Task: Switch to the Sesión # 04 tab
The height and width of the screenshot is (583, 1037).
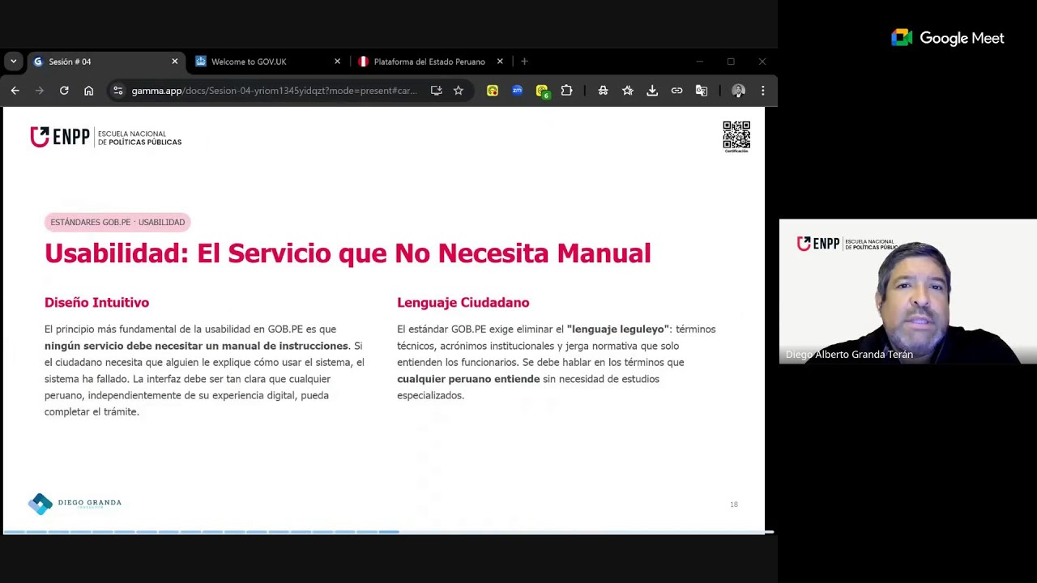Action: coord(105,62)
